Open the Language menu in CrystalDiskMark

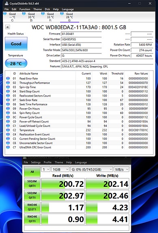[x=81, y=162]
